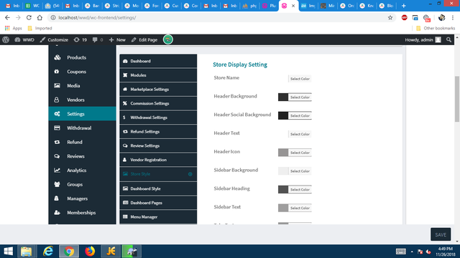Select the Media image icon
This screenshot has width=460, height=258.
(57, 85)
